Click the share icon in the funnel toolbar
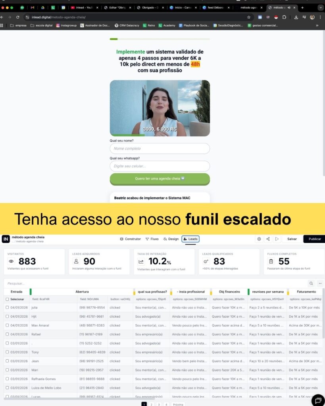This screenshot has width=325, height=406. [x=268, y=239]
